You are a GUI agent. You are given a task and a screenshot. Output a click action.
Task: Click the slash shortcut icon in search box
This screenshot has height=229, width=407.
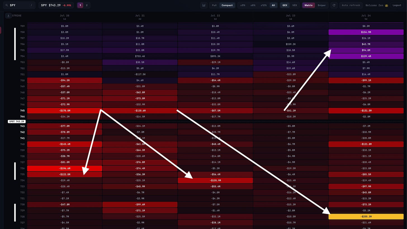point(31,5)
